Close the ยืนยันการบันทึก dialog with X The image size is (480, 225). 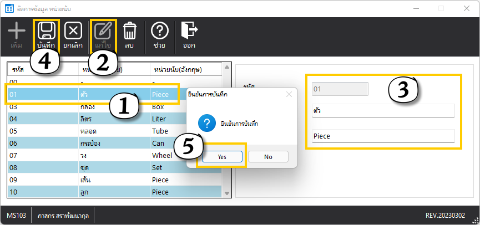[289, 94]
